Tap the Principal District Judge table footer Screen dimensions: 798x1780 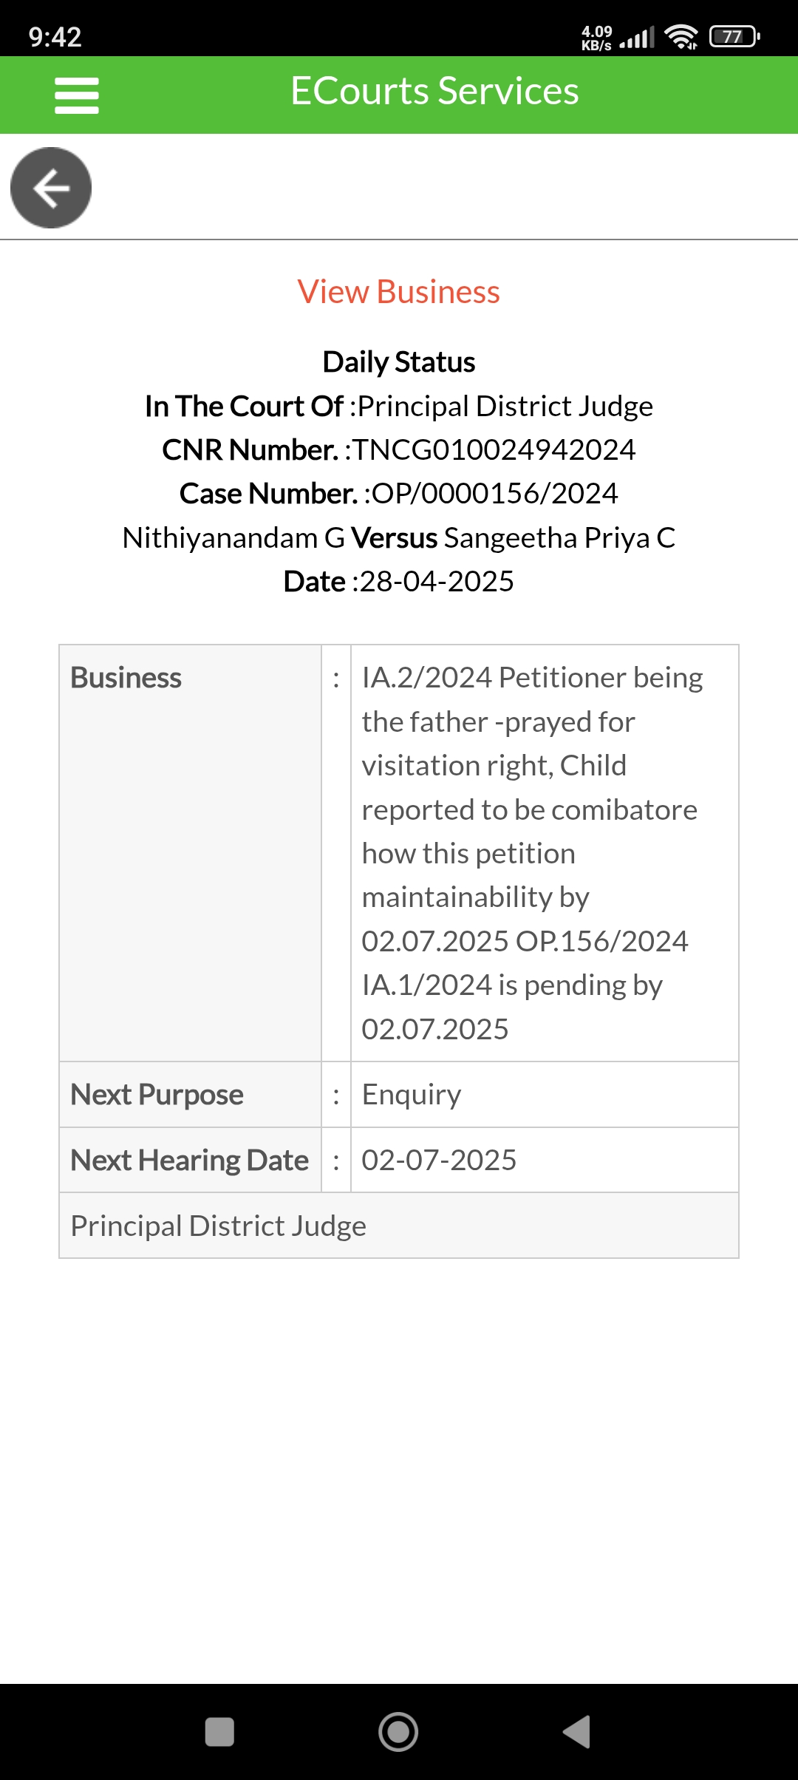coord(219,1226)
